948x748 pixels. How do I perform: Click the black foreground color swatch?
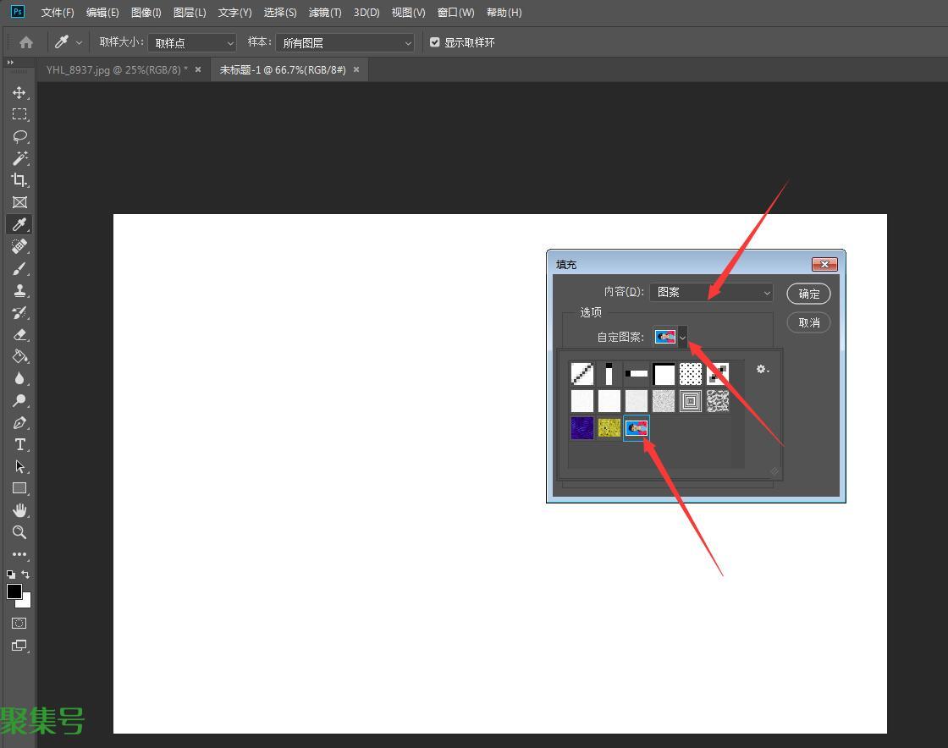point(14,591)
